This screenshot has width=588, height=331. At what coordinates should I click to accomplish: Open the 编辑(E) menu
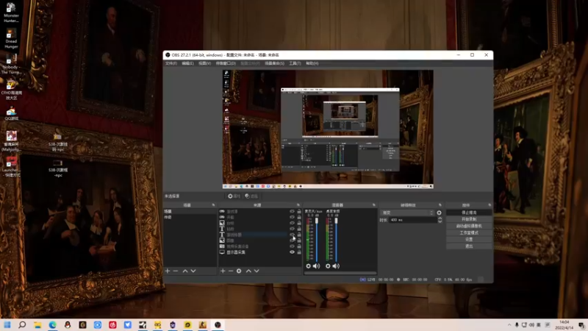click(187, 63)
